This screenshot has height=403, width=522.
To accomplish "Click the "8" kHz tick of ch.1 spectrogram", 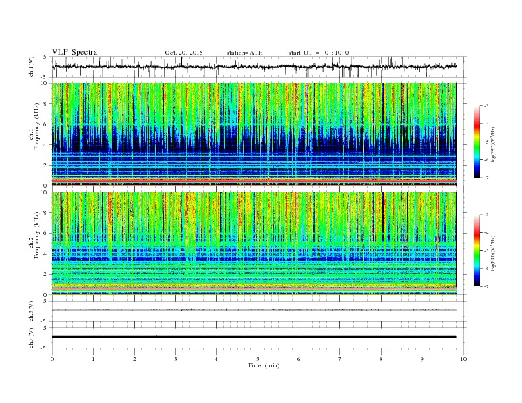I will click(46, 104).
